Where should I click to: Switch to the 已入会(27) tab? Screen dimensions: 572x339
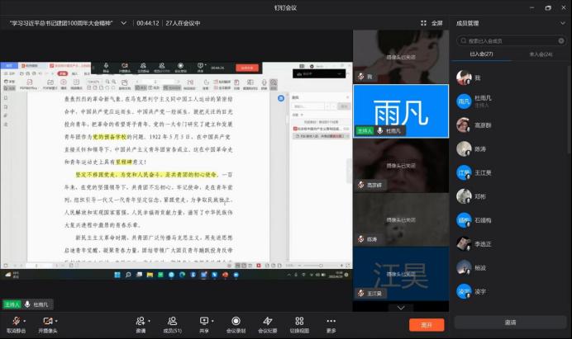(481, 54)
